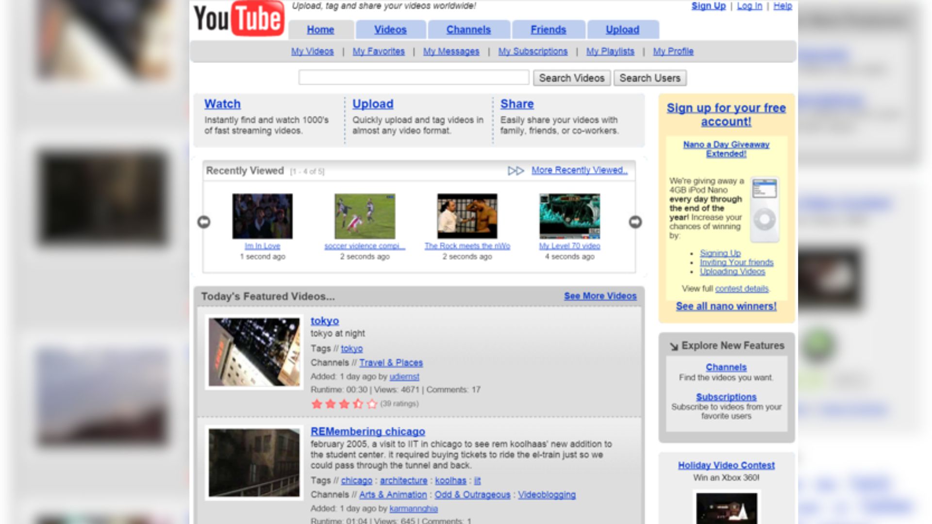The height and width of the screenshot is (524, 932).
Task: Open uploader udiernst's profile link
Action: click(x=404, y=377)
